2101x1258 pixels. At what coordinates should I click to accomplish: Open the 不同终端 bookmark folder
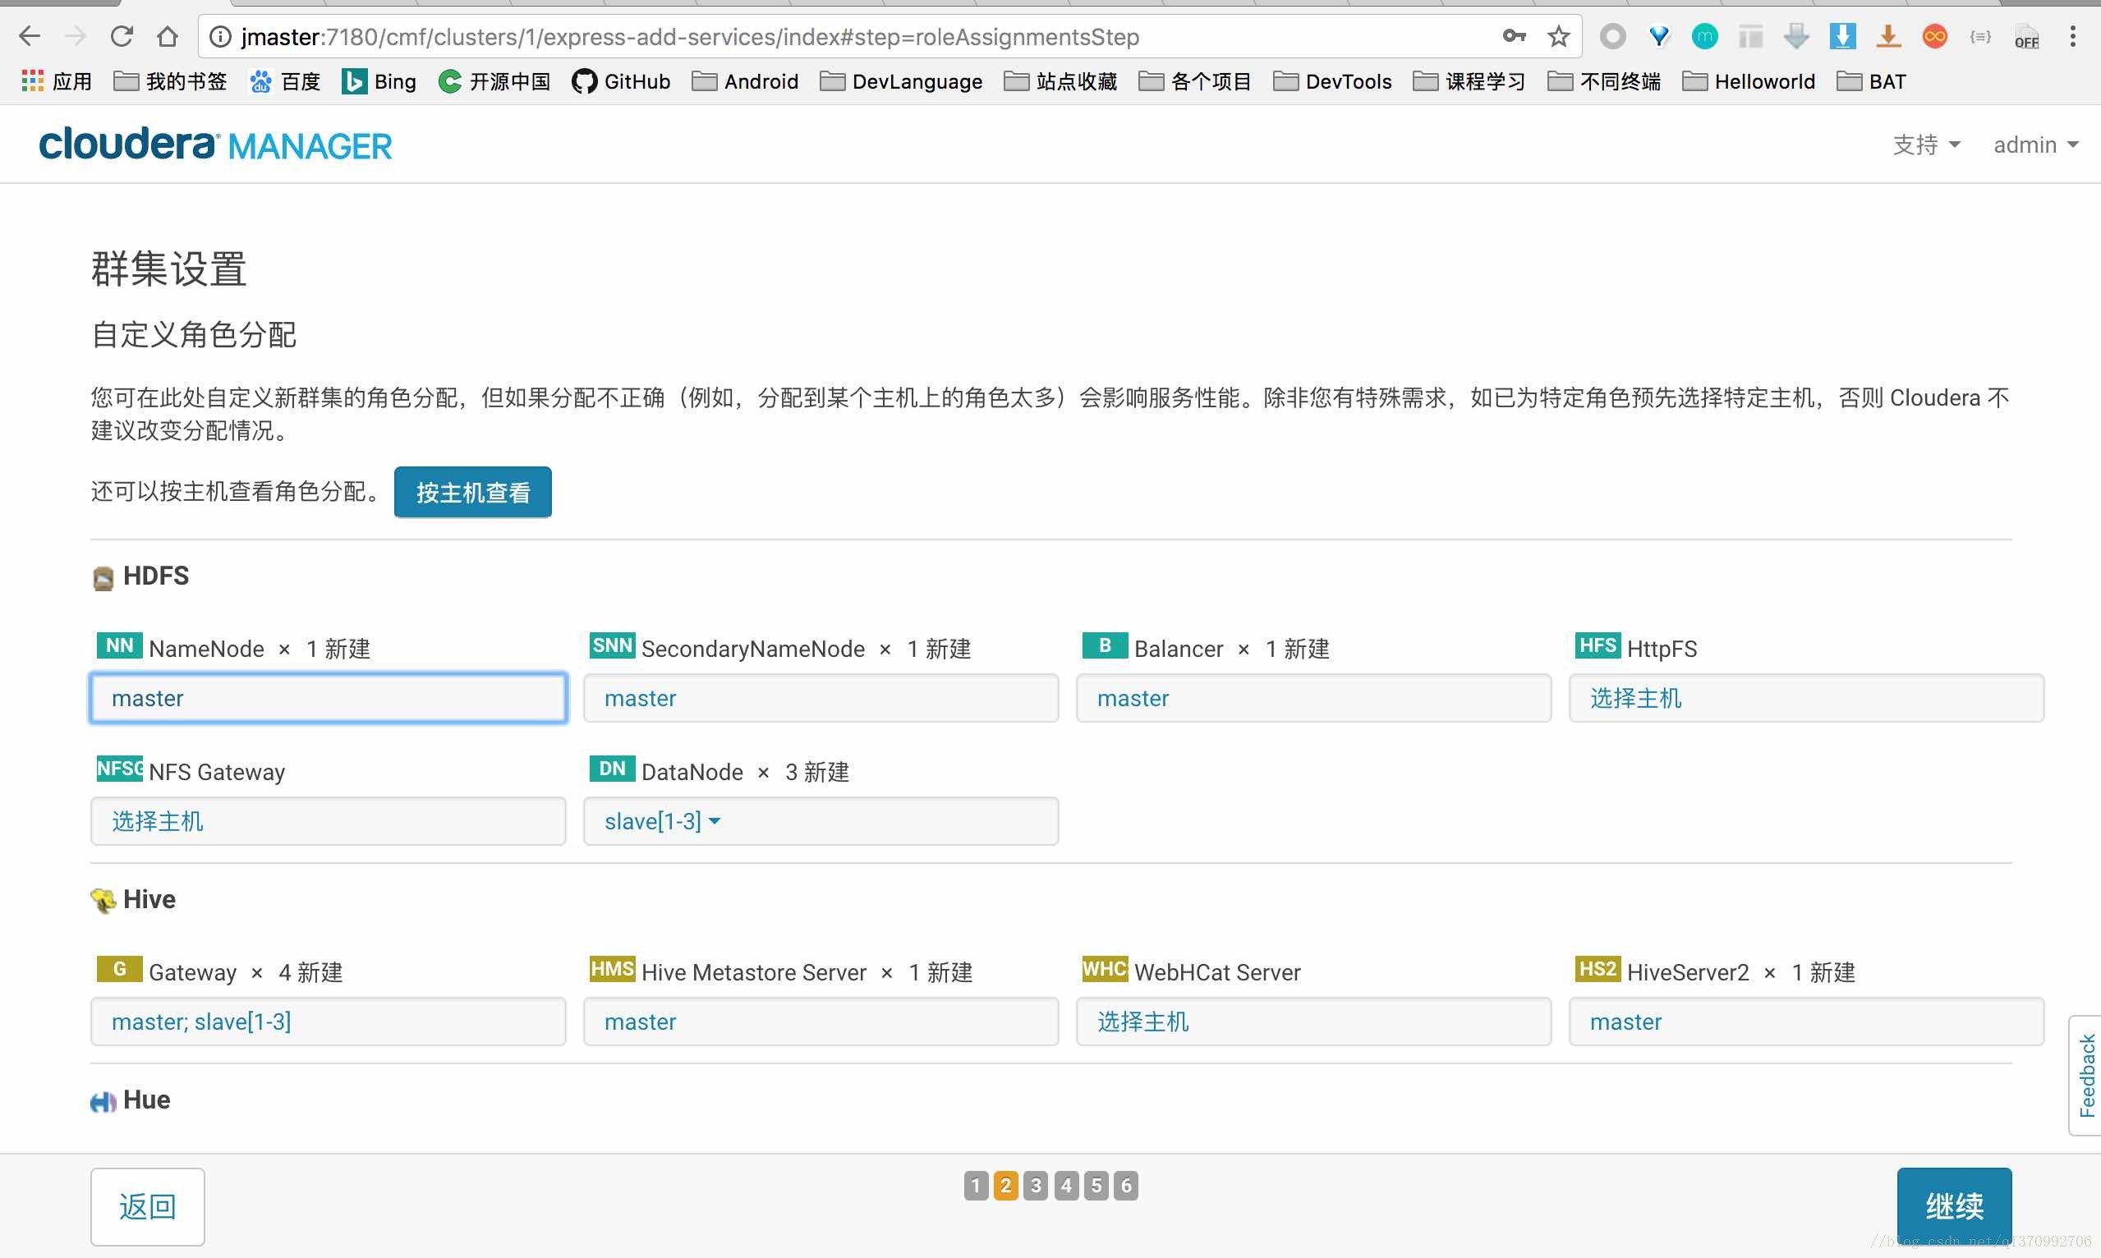coord(1604,81)
